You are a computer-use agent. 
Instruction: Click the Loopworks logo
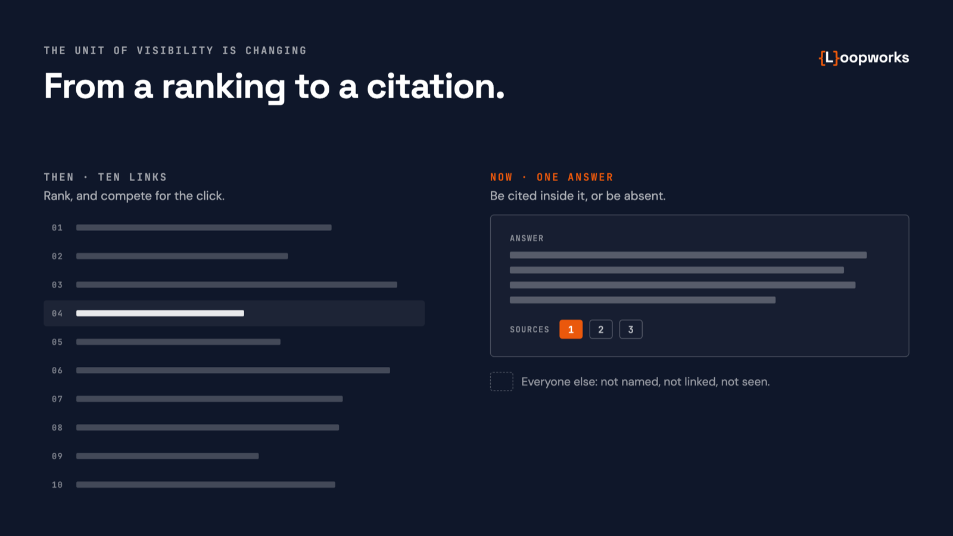pyautogui.click(x=864, y=58)
